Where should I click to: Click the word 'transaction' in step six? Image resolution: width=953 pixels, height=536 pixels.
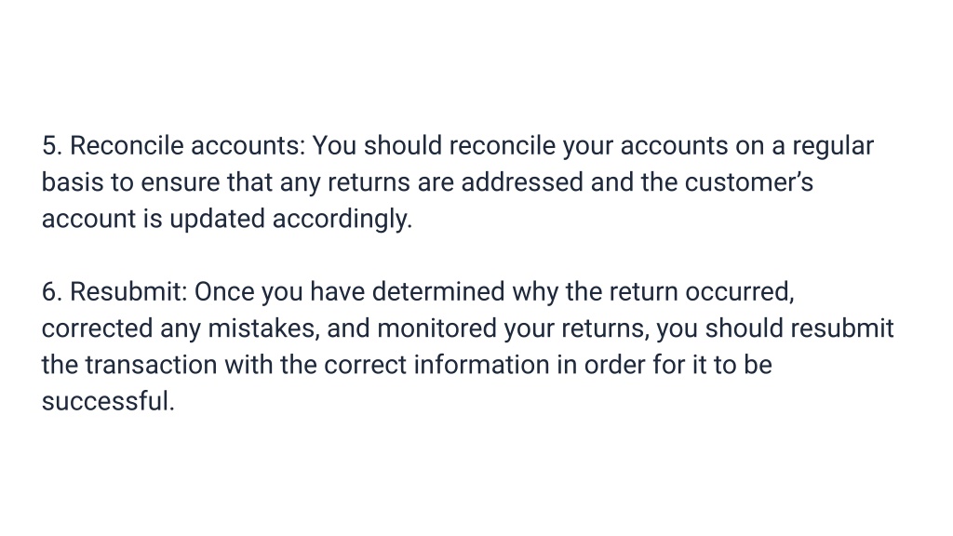pyautogui.click(x=151, y=365)
